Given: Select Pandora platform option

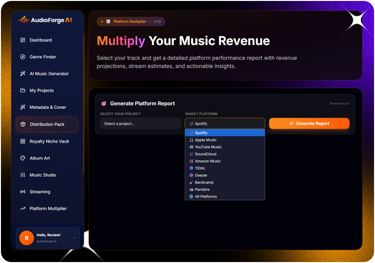Looking at the screenshot, I should (x=225, y=189).
